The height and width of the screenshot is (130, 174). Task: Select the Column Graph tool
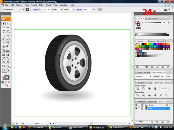click(8, 51)
